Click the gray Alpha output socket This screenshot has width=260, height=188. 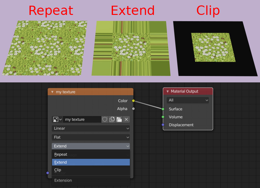point(133,109)
